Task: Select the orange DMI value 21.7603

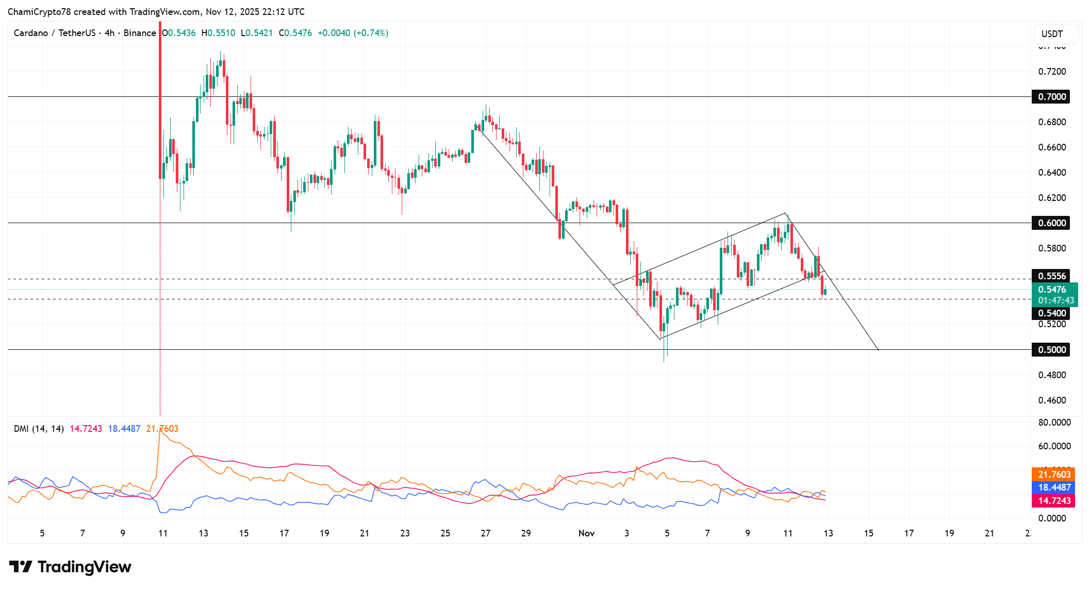Action: point(162,428)
